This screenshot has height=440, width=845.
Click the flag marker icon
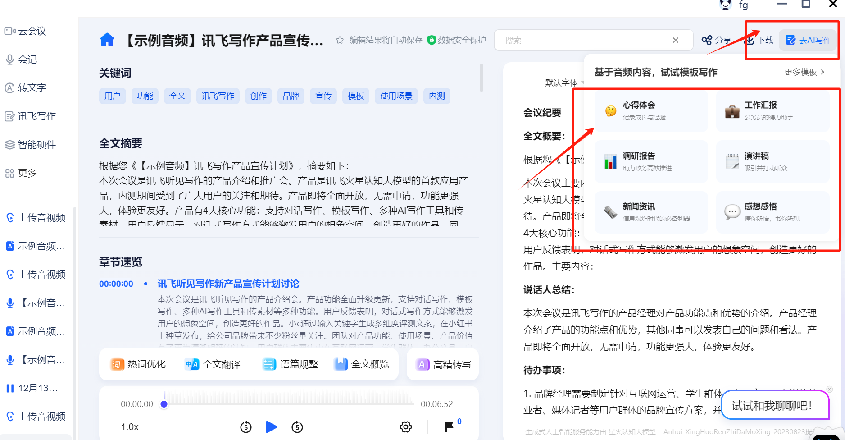pos(449,427)
